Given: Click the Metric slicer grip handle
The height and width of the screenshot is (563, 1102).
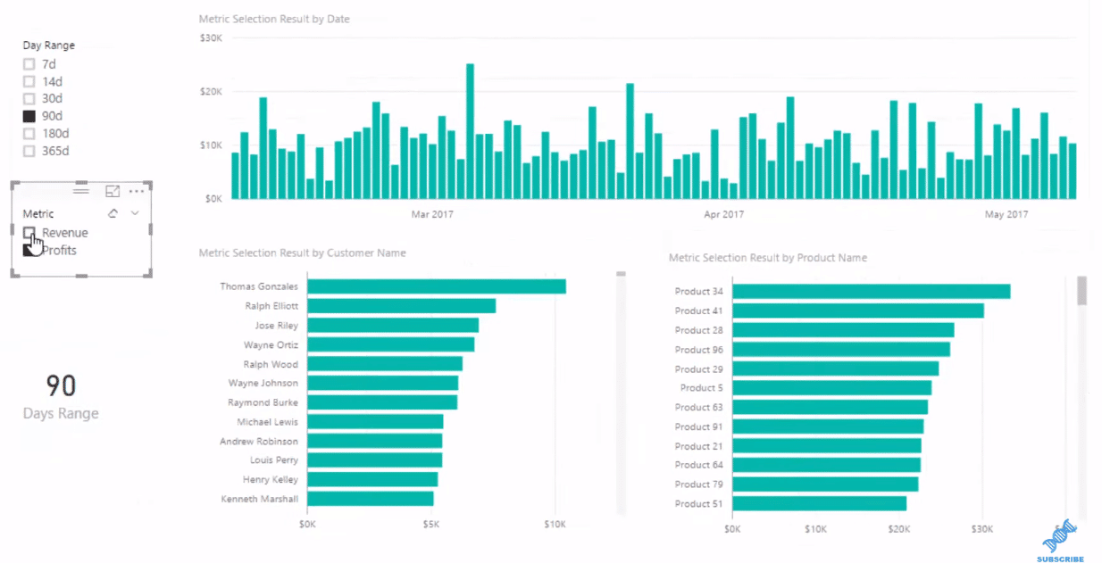Looking at the screenshot, I should tap(80, 191).
